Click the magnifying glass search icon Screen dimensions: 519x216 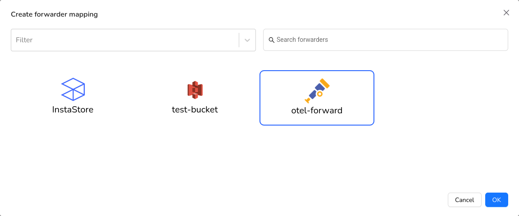point(272,40)
